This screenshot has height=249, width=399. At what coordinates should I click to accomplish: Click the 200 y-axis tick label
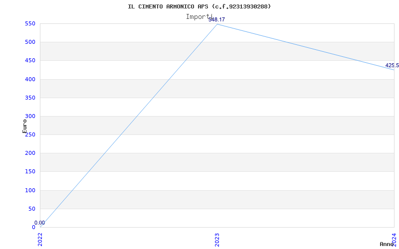click(30, 153)
